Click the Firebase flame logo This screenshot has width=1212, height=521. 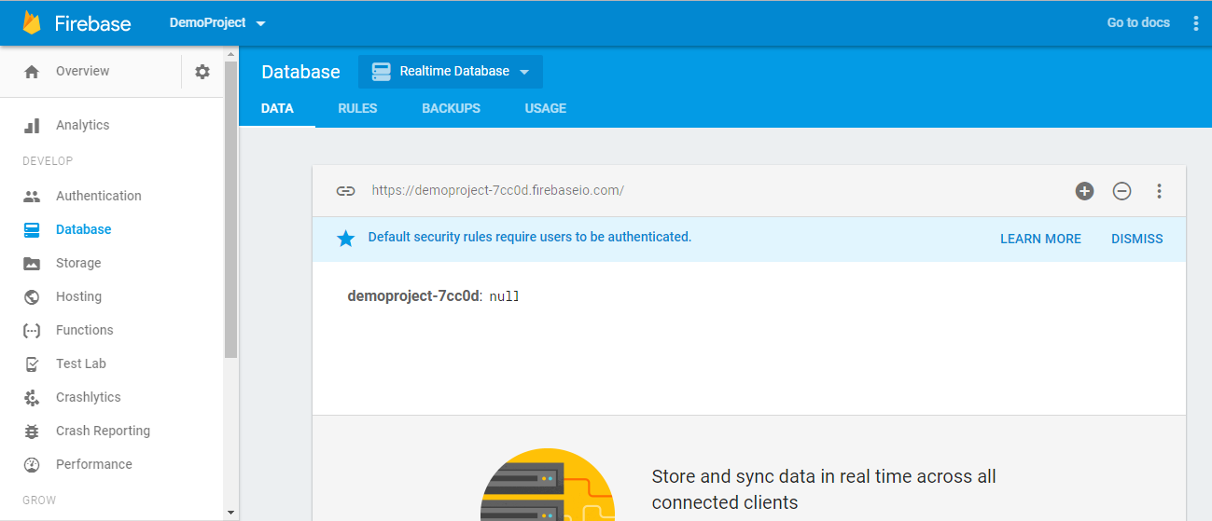pos(32,22)
